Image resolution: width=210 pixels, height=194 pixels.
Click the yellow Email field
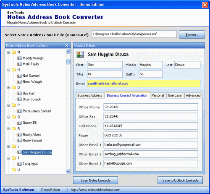coord(144,84)
